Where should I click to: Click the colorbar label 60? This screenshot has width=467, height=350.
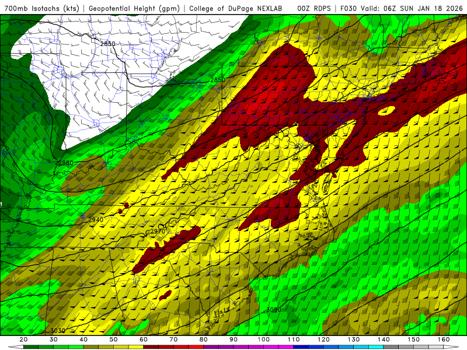point(144,339)
